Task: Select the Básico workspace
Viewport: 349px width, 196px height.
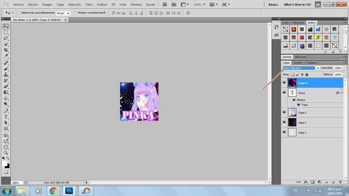Action: coord(273,4)
